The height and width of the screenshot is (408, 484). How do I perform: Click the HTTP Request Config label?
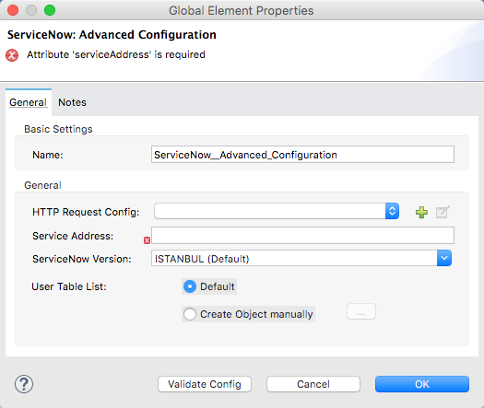(x=86, y=212)
